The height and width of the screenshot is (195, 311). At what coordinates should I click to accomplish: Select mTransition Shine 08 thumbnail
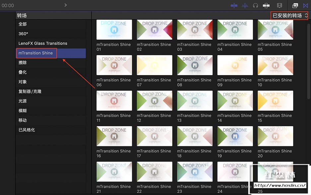click(195, 65)
